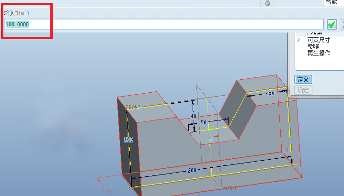Select the 再生操作 entry in the list

[x=319, y=53]
